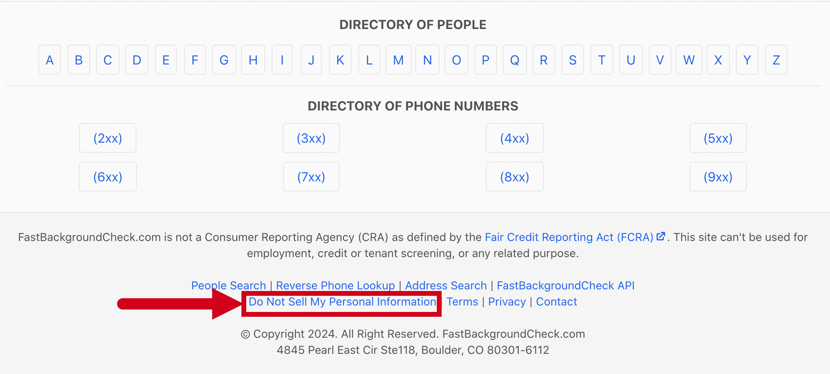Viewport: 830px width, 374px height.
Task: Select letter A in people directory
Action: pyautogui.click(x=50, y=60)
